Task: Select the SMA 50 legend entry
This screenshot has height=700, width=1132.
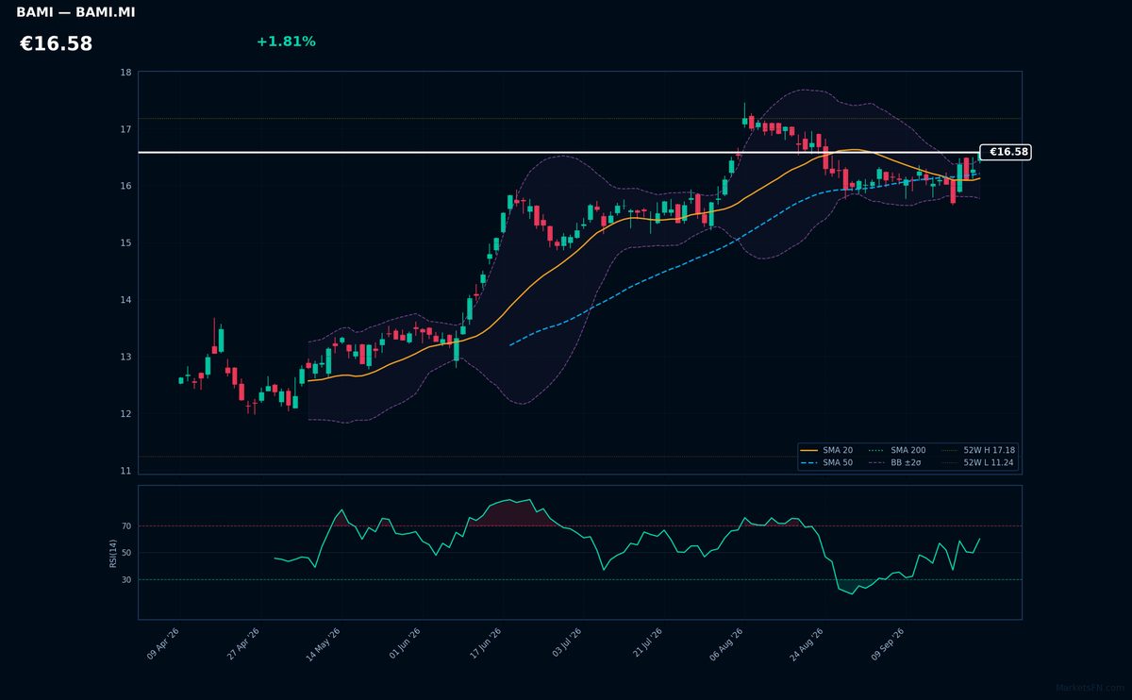Action: tap(827, 462)
